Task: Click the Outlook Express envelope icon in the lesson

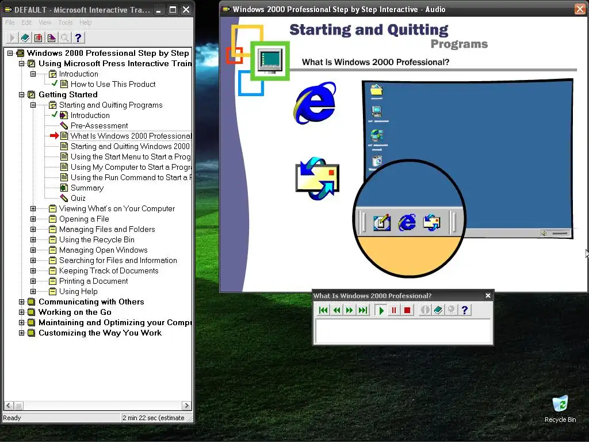Action: pos(318,178)
